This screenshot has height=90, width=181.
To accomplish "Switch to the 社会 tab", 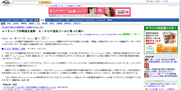I will click(31, 20).
